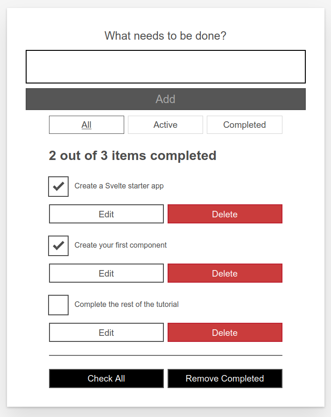Edit the 'Create your first component' todo
The width and height of the screenshot is (331, 417).
pos(106,273)
